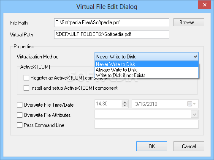This screenshot has height=160, width=214.
Task: Choose Always Write to Disk option
Action: click(147, 70)
